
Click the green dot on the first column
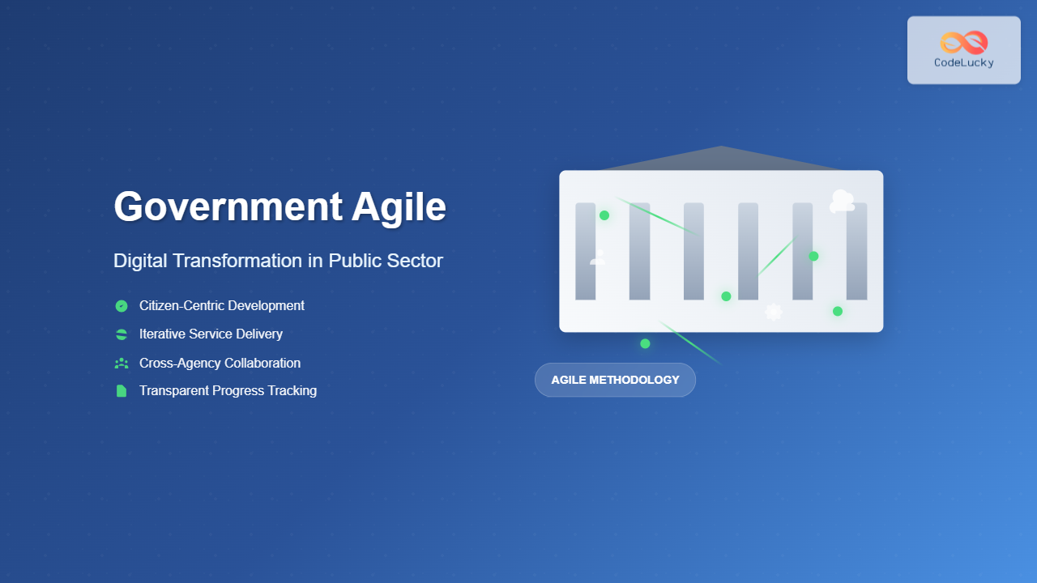coord(604,215)
